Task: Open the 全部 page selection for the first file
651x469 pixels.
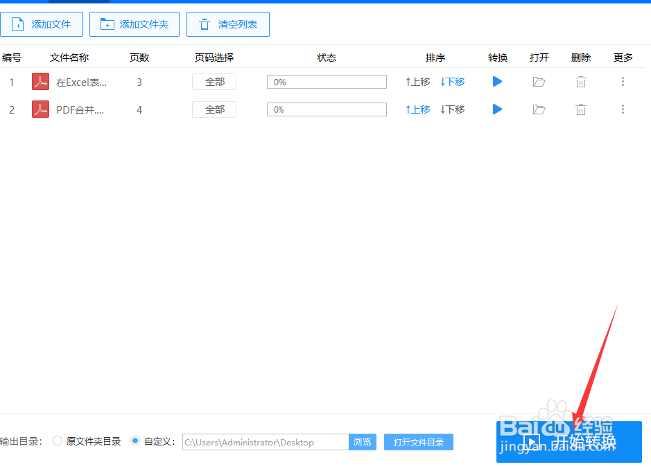Action: coord(214,81)
